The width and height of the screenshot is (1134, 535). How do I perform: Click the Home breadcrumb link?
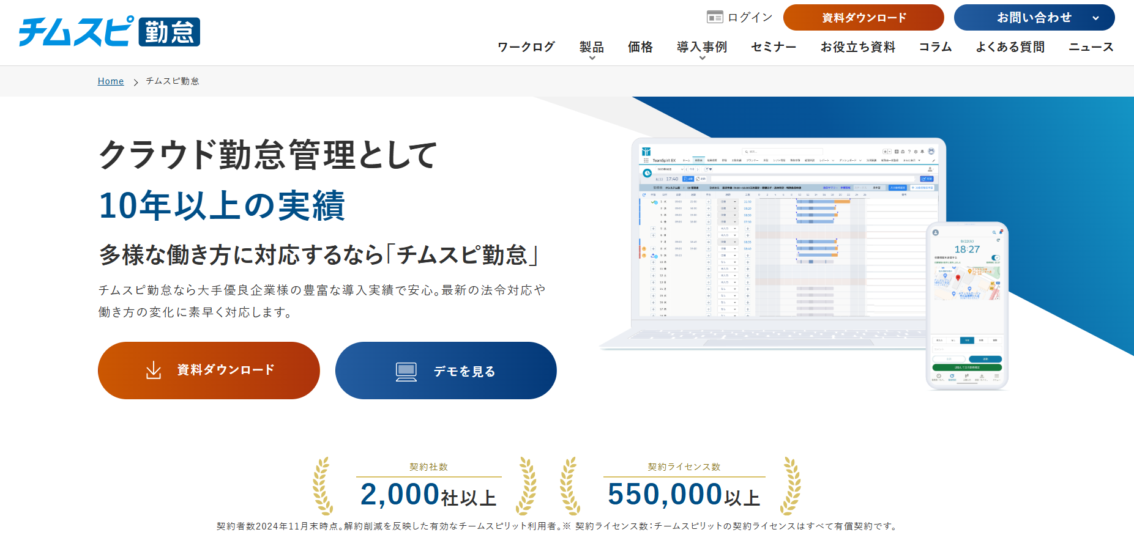[x=111, y=81]
